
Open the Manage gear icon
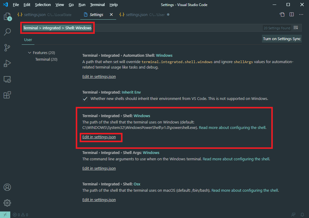[7, 203]
